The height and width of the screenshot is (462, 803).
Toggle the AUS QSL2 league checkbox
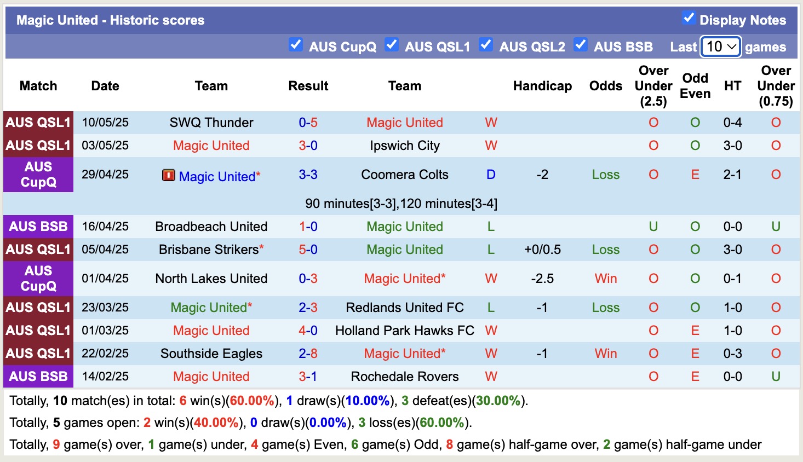pyautogui.click(x=485, y=45)
